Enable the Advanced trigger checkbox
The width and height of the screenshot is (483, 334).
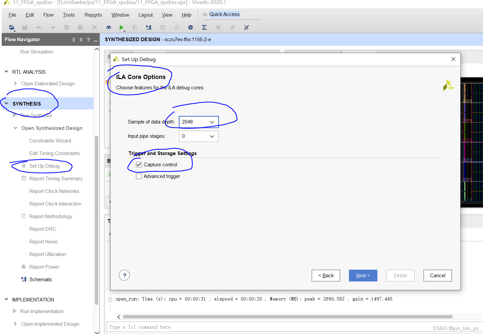click(x=139, y=176)
